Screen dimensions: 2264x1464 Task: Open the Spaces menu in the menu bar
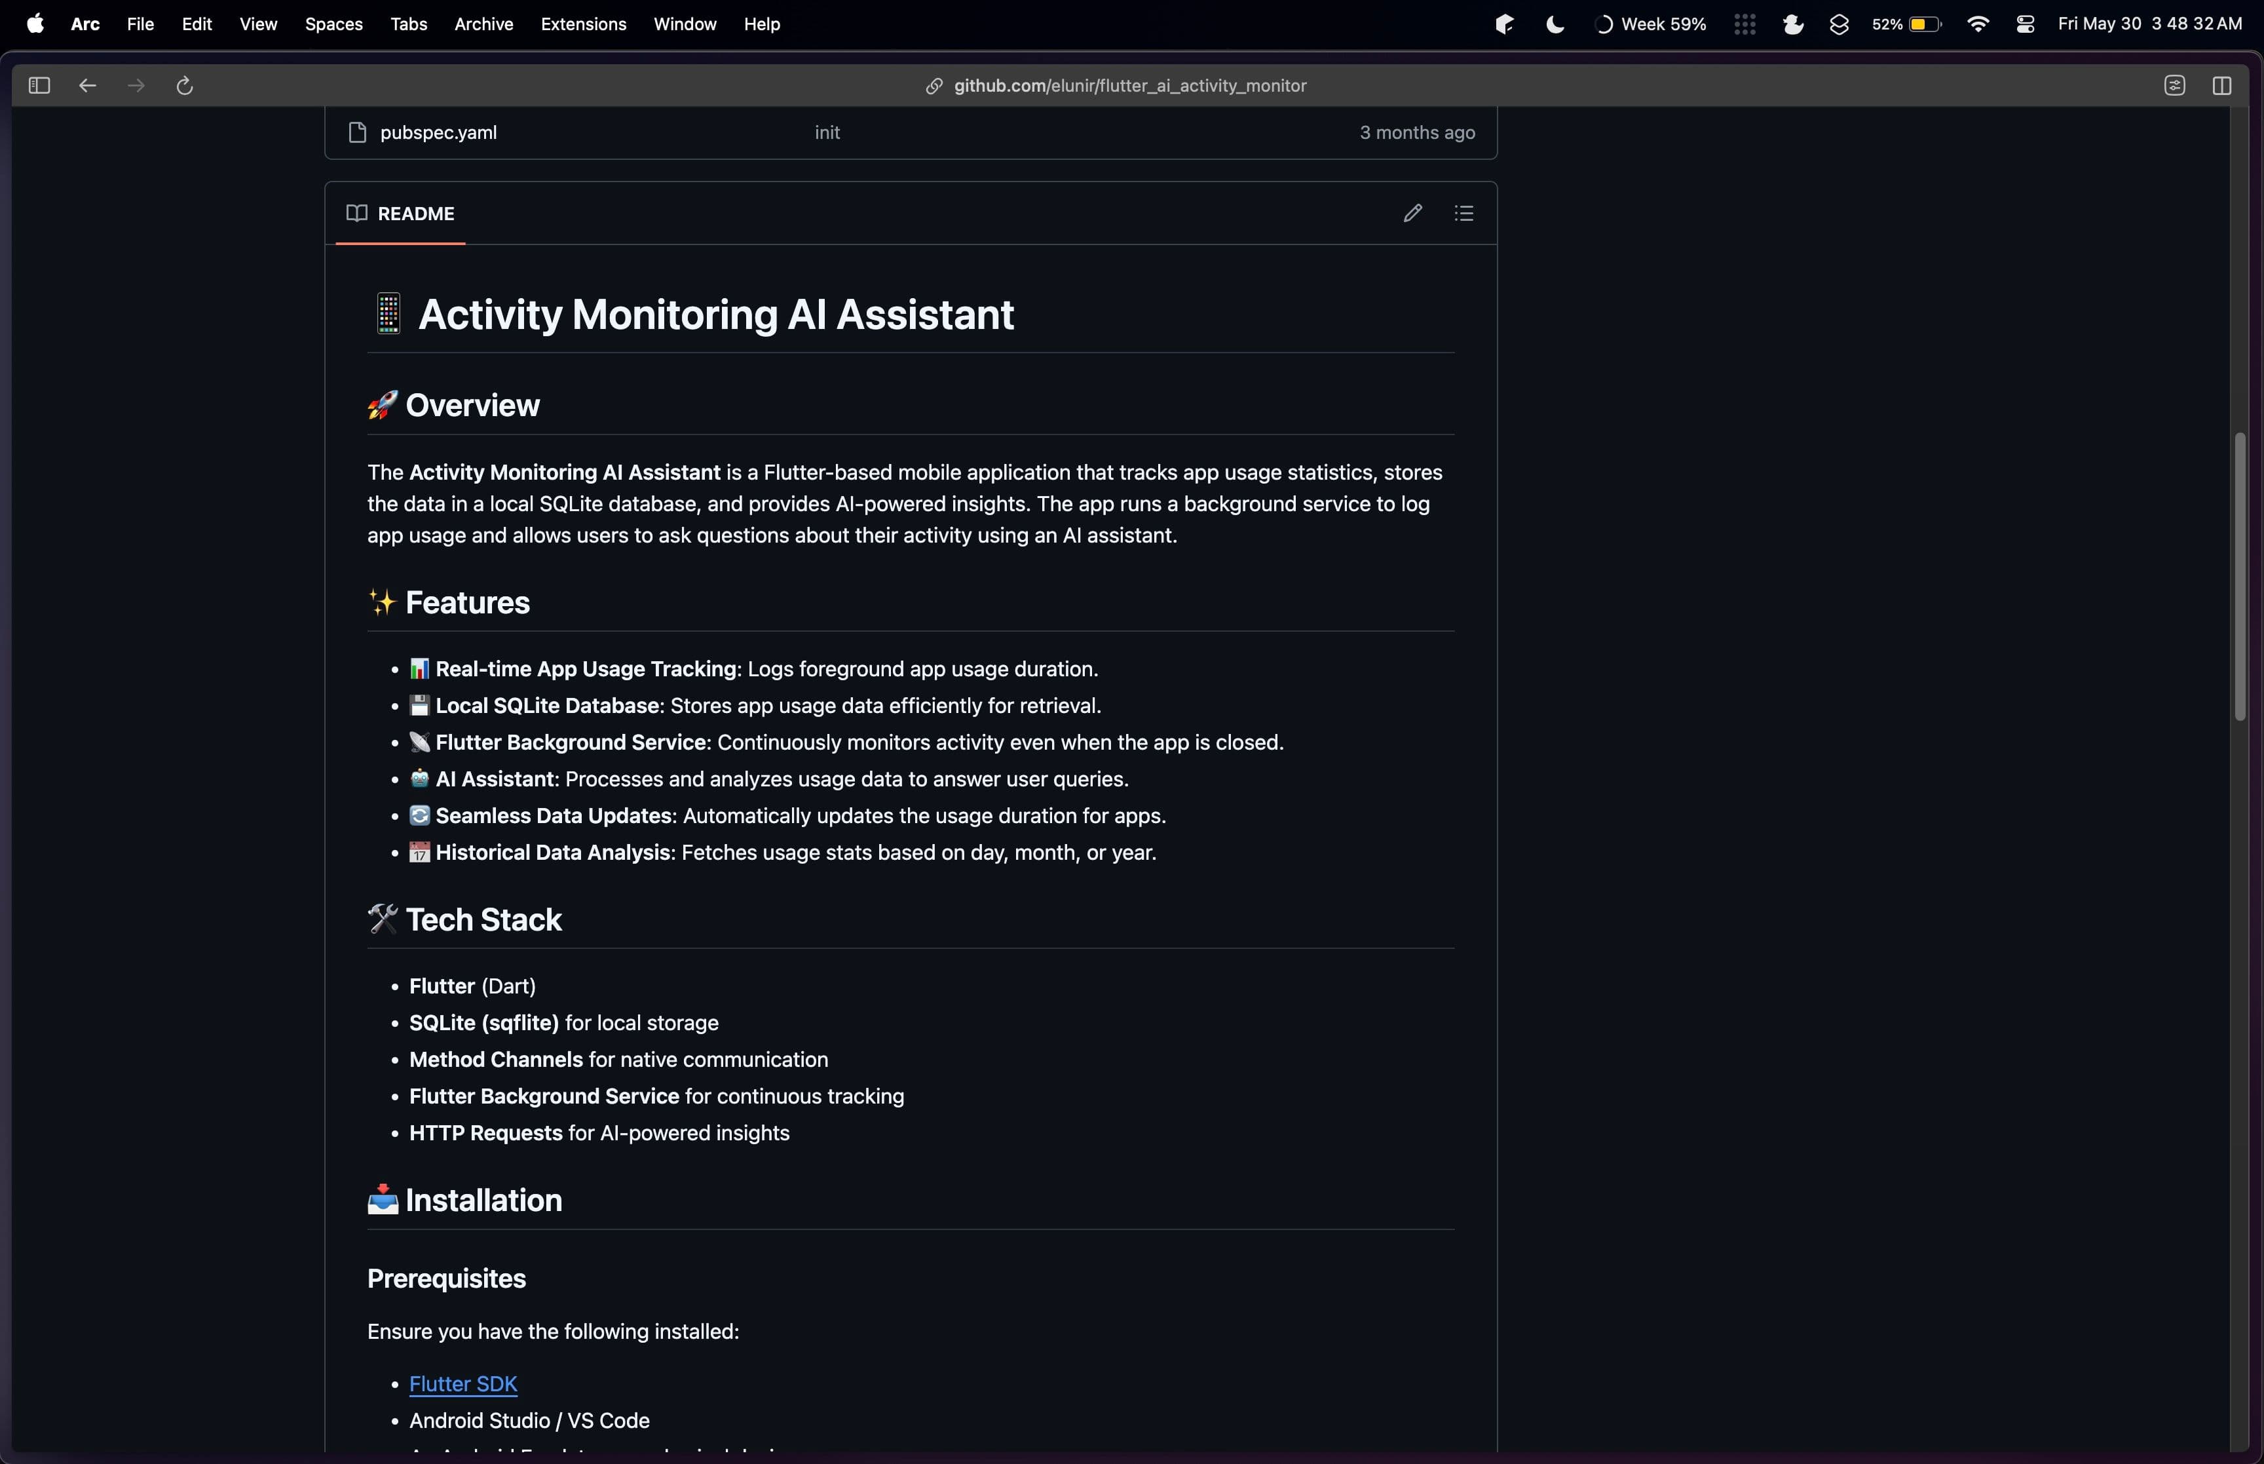(x=333, y=24)
